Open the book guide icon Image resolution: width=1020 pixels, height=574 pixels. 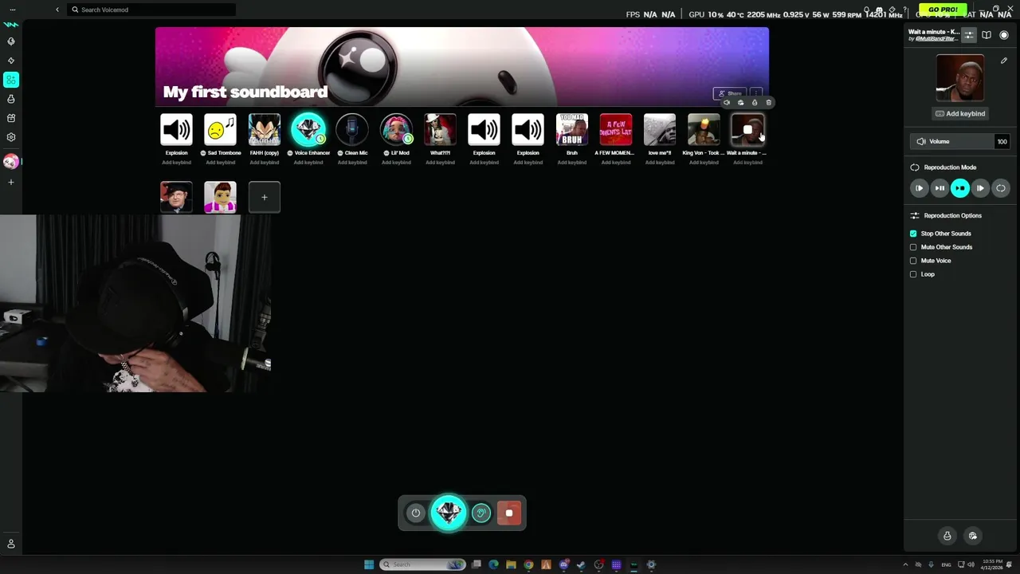pos(987,35)
